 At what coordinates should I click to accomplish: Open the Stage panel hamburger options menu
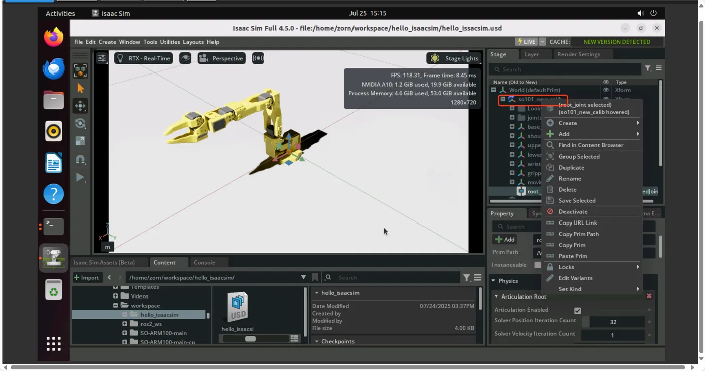[x=659, y=68]
